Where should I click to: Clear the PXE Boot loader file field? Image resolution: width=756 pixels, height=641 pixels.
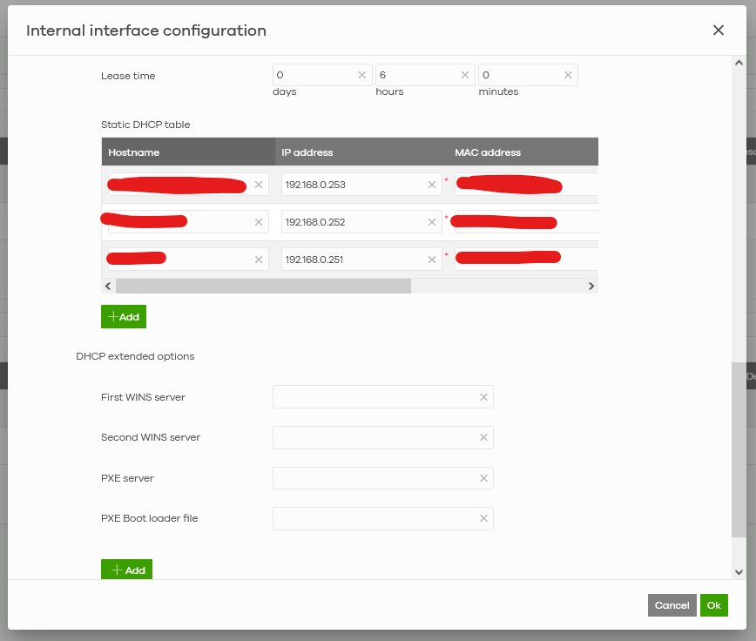tap(483, 518)
